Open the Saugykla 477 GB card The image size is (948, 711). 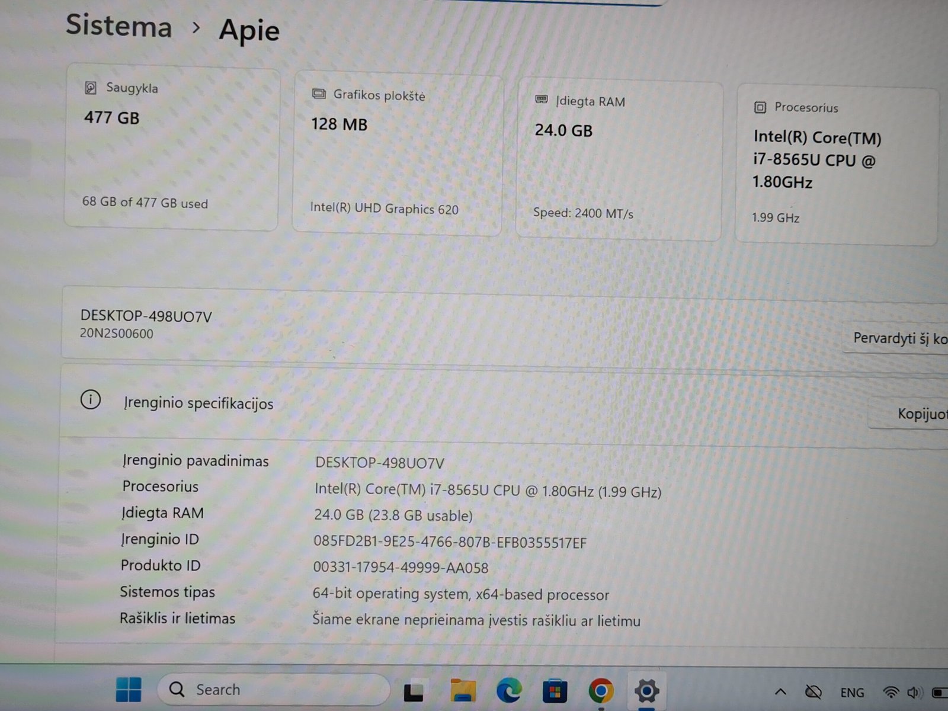pos(172,147)
